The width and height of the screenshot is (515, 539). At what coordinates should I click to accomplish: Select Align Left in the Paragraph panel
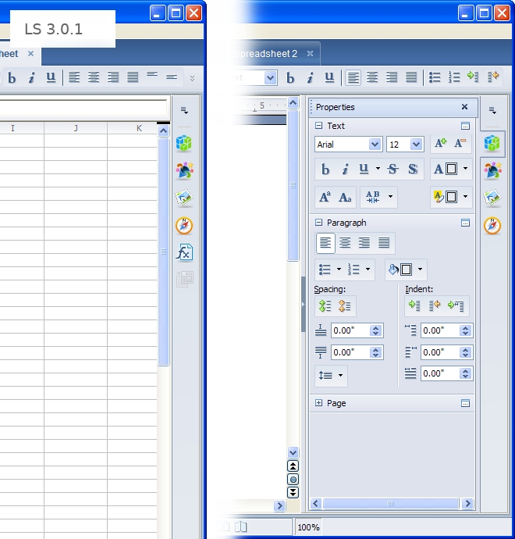(325, 243)
